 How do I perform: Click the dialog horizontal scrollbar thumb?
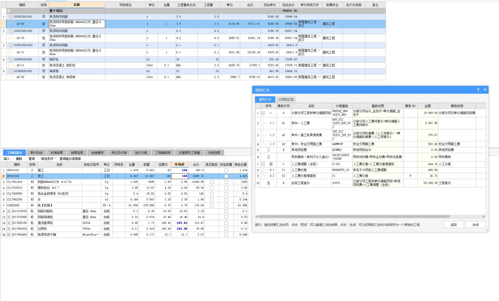tap(354, 216)
